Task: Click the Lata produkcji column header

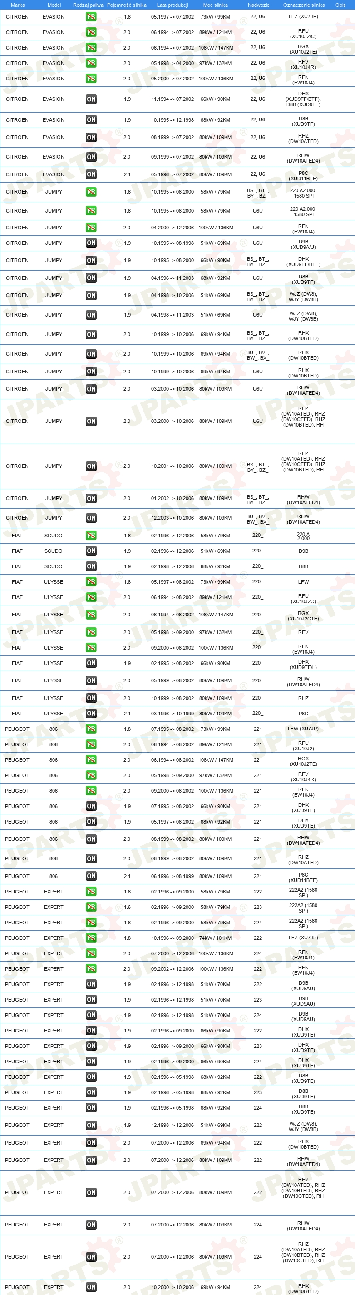Action: coord(172,5)
